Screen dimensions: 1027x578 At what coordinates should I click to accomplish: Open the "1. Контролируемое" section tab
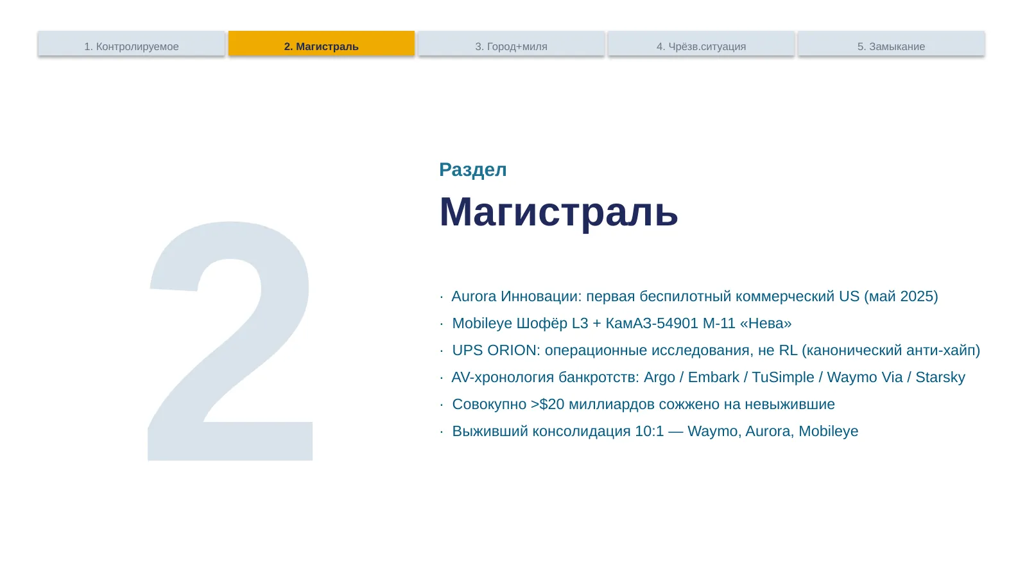[x=132, y=44]
